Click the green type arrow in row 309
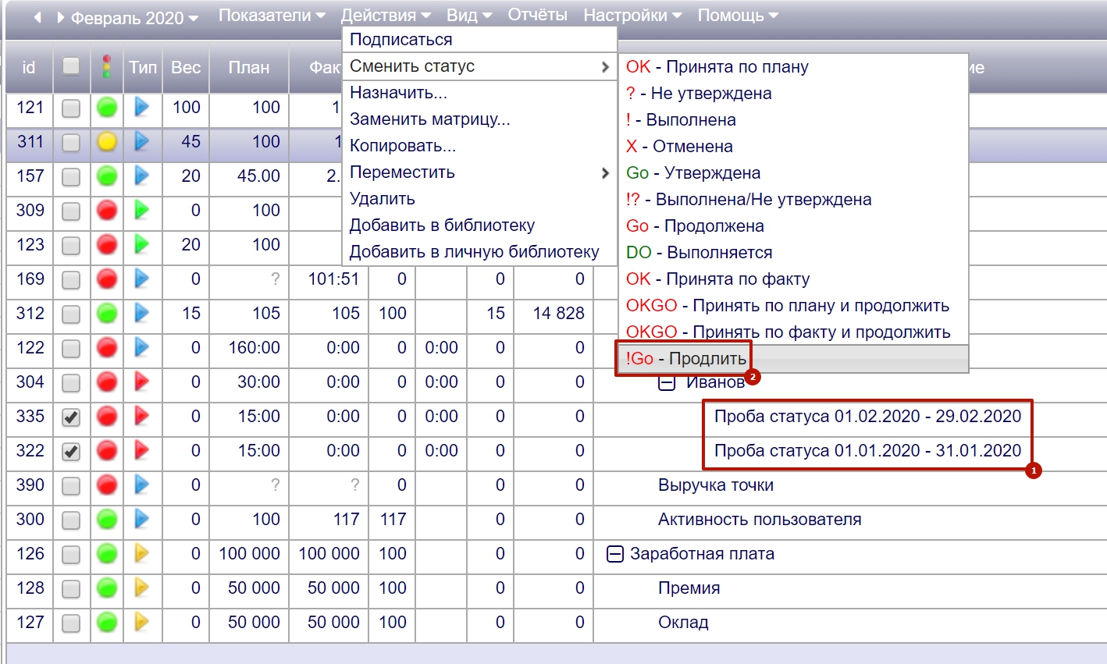 tap(141, 210)
